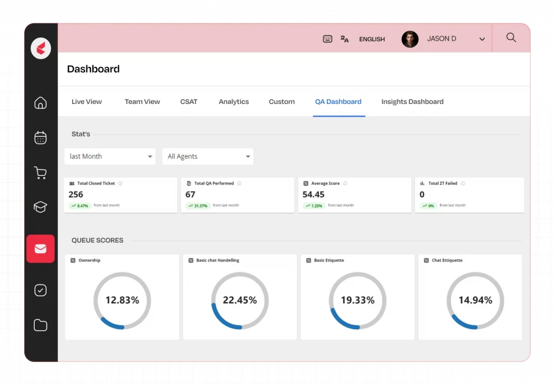Click the Stat's section heading

81,134
